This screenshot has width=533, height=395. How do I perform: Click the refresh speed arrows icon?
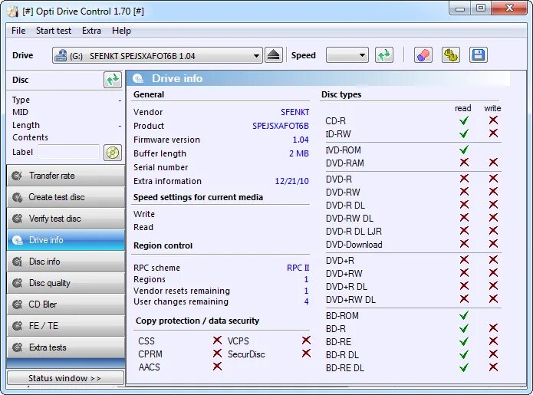click(384, 55)
